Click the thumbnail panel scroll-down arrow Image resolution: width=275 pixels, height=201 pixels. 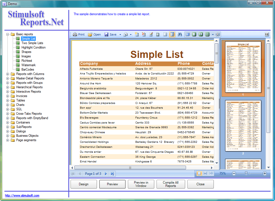pyautogui.click(x=268, y=167)
